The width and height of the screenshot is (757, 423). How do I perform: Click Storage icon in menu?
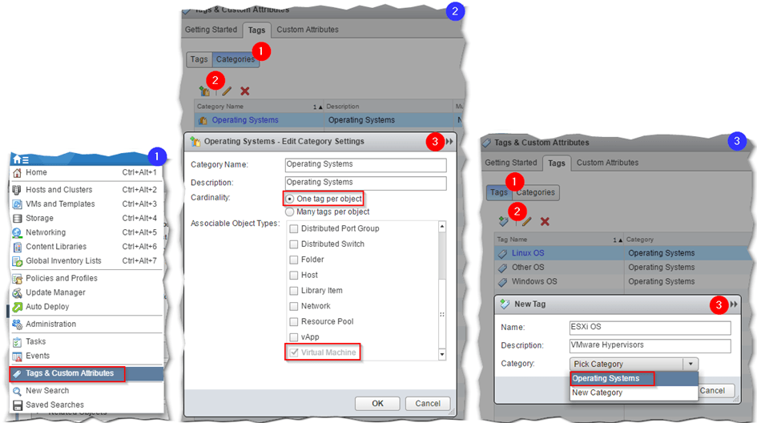[18, 218]
